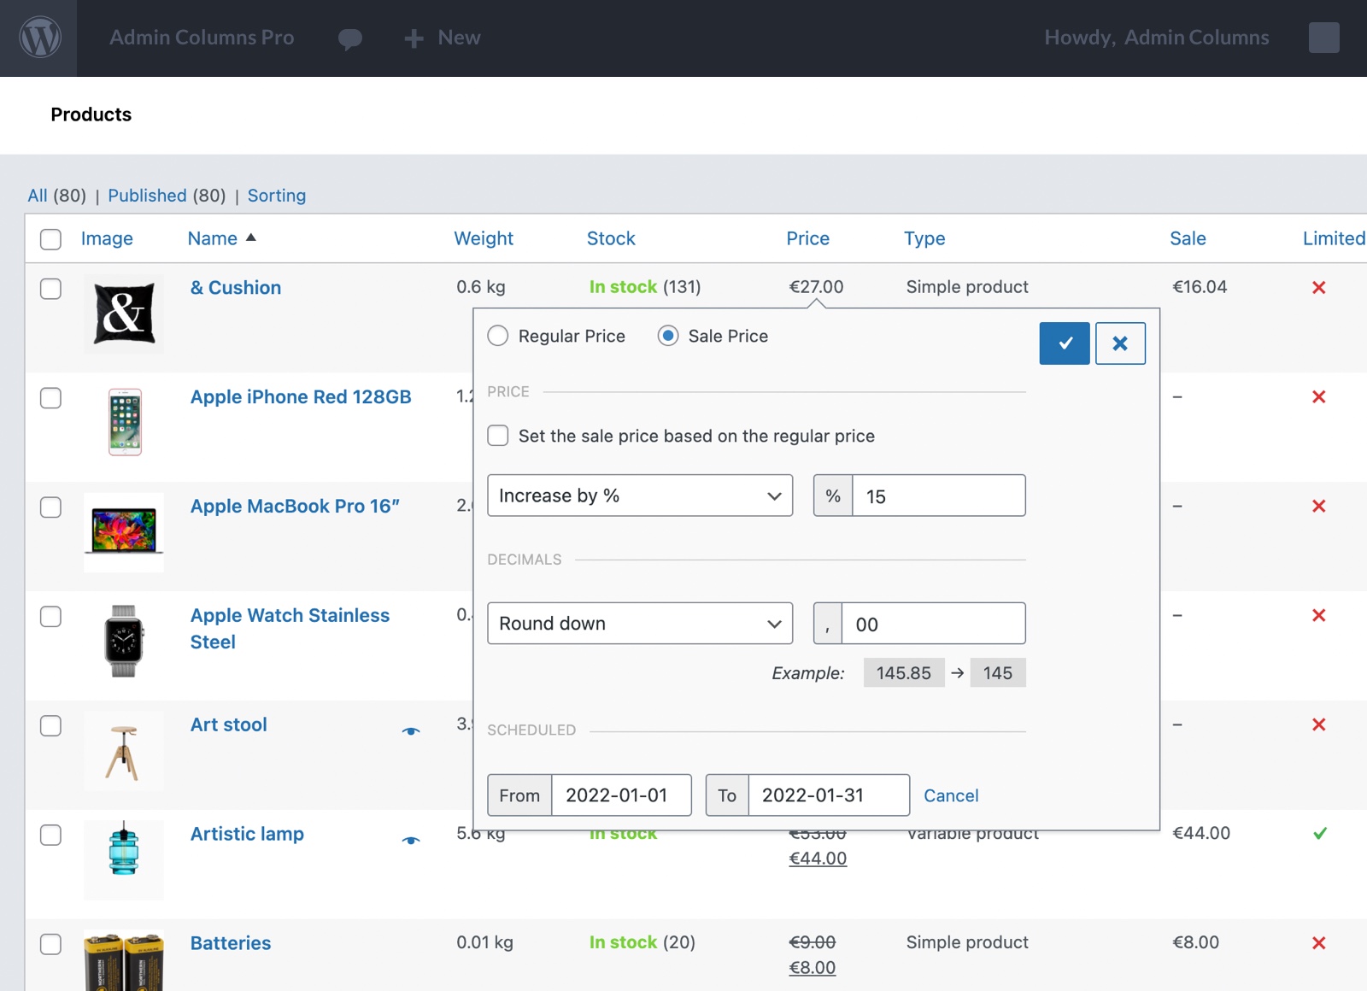Filter by All (80) products
This screenshot has height=991, width=1367.
click(x=56, y=196)
